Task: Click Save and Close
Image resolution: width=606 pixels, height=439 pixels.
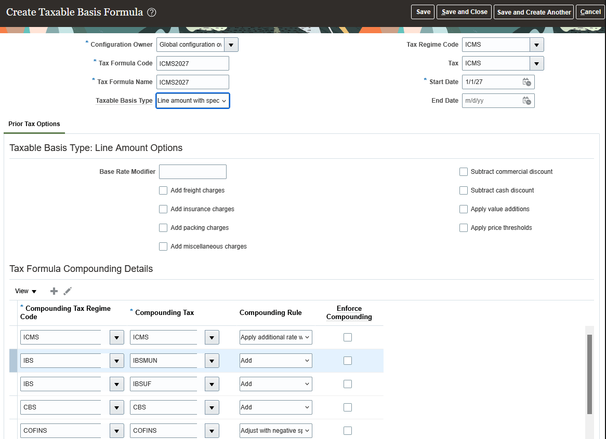Action: pyautogui.click(x=464, y=11)
